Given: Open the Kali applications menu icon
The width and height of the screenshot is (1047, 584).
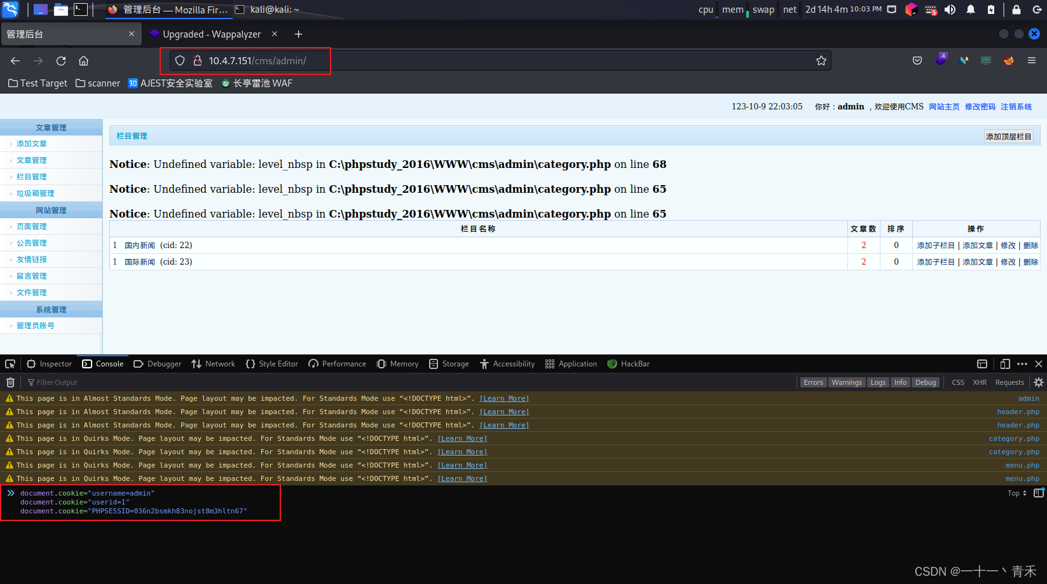Looking at the screenshot, I should (x=10, y=10).
